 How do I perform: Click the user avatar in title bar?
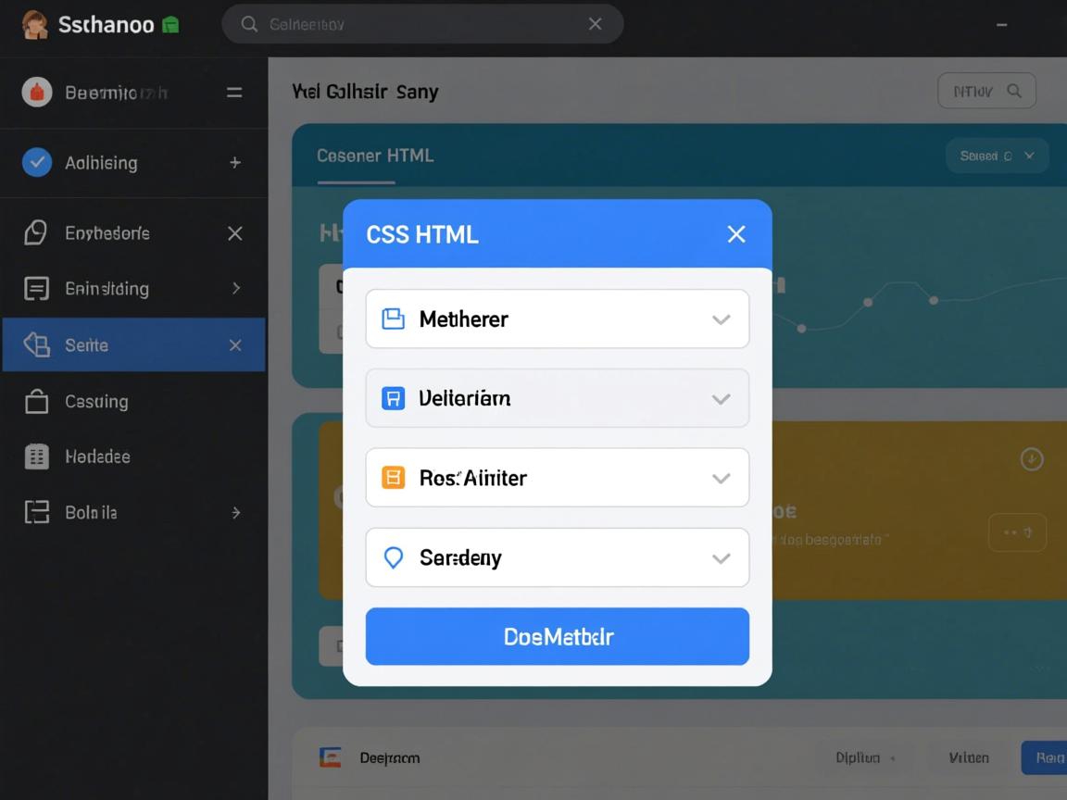coord(34,25)
